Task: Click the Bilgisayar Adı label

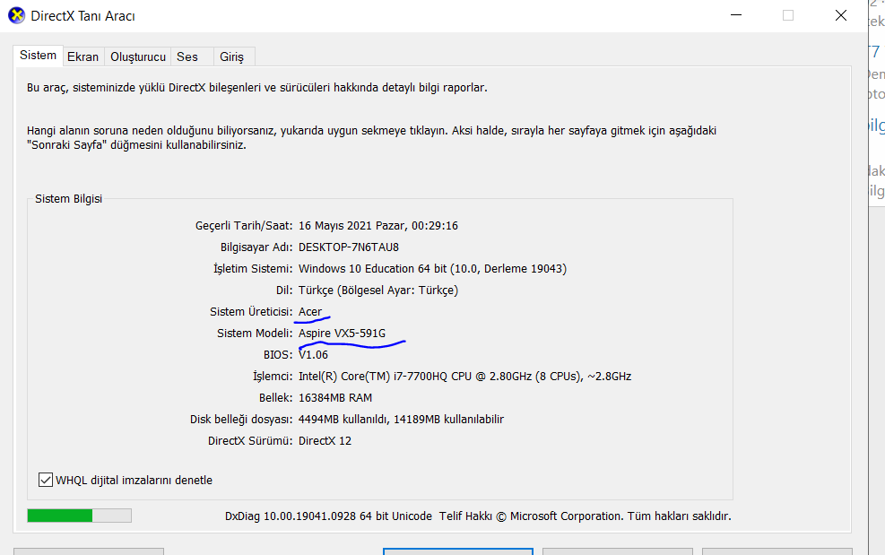Action: 256,247
